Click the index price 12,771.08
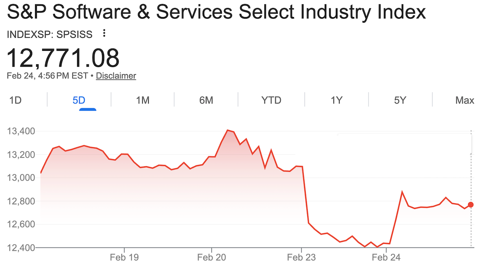The image size is (477, 268). coord(64,58)
